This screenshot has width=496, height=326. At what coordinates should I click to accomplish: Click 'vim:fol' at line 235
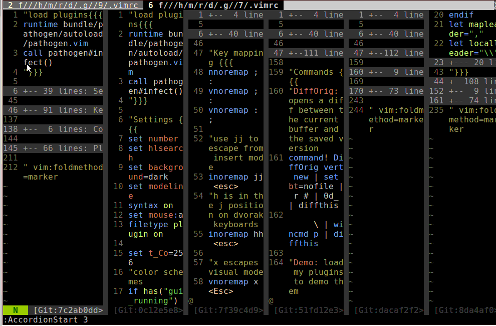(x=477, y=110)
